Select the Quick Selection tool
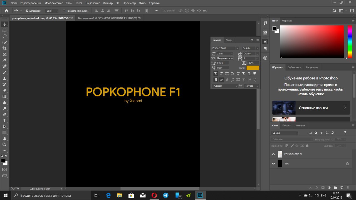Screen dimensions: 356x200 (4, 42)
